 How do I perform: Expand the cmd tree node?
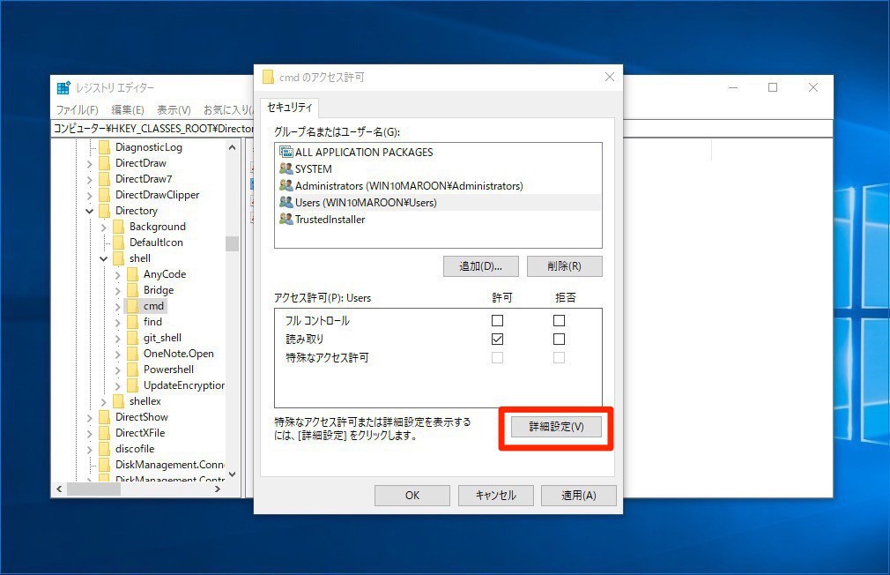click(x=118, y=307)
